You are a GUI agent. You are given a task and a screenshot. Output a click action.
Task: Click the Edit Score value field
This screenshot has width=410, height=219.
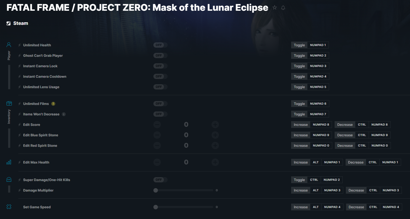186,125
